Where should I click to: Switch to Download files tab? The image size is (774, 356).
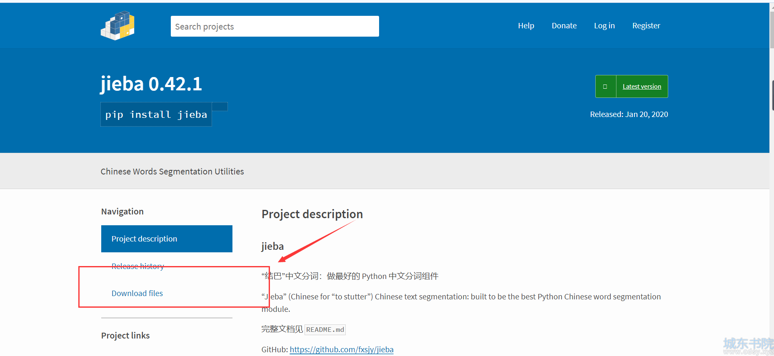(137, 293)
